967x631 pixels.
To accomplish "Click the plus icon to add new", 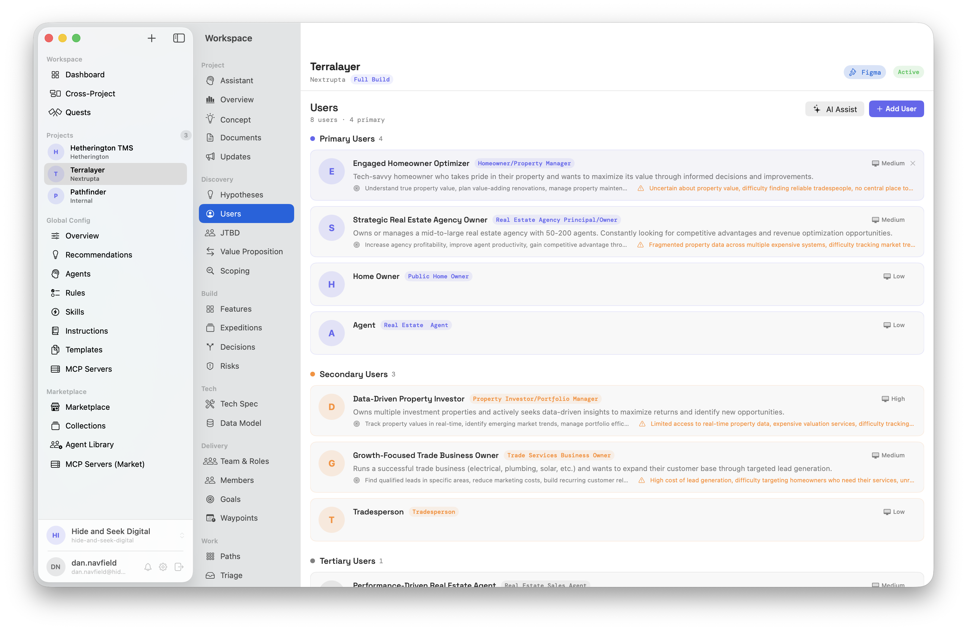I will (x=152, y=38).
